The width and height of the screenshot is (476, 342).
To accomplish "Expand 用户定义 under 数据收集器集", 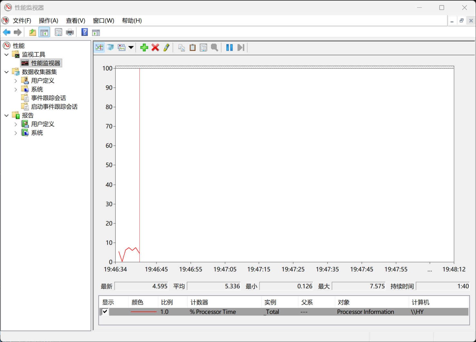I will point(15,81).
